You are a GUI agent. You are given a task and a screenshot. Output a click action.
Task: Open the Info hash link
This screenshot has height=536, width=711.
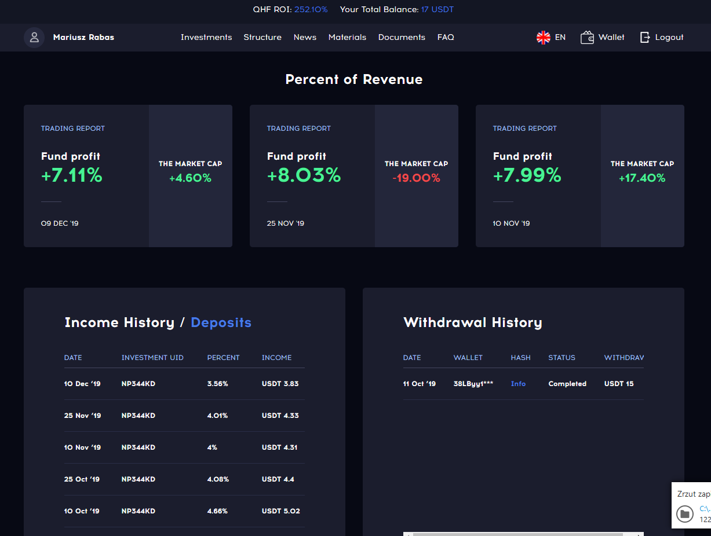point(518,384)
